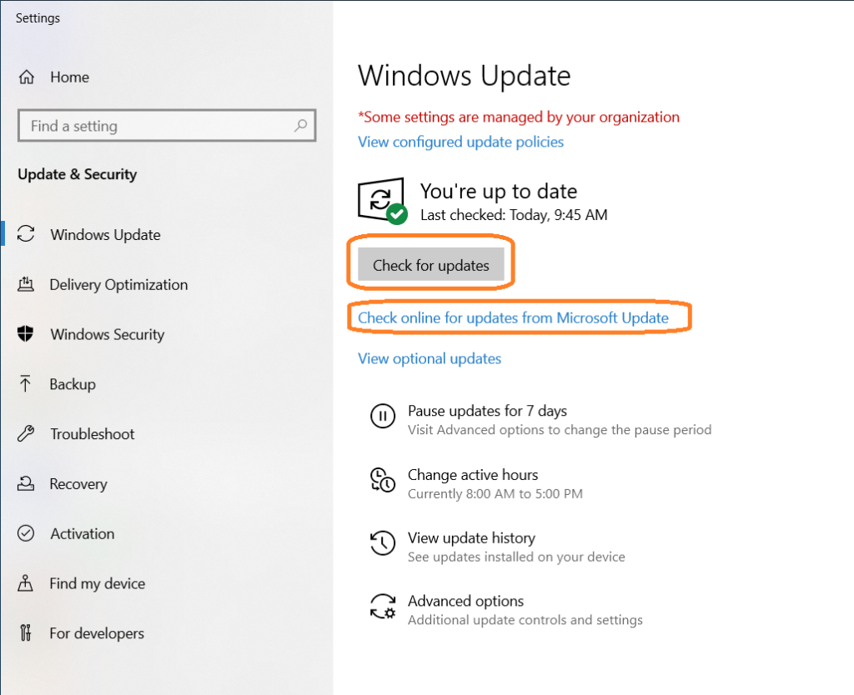Click the Activation checkmark icon
The image size is (854, 695).
[x=26, y=534]
